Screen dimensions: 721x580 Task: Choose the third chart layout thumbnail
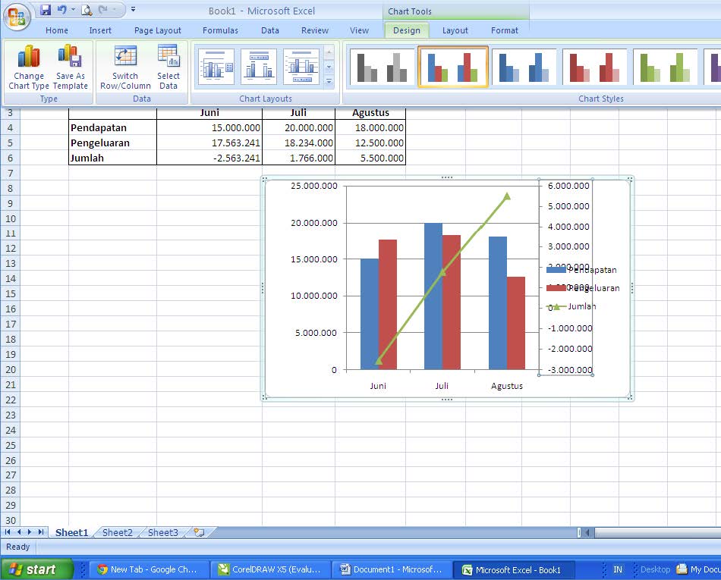click(x=301, y=67)
